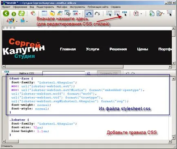The image size is (177, 149).
Task: Click the CSS editor's scroll up arrow
Action: pyautogui.click(x=173, y=79)
